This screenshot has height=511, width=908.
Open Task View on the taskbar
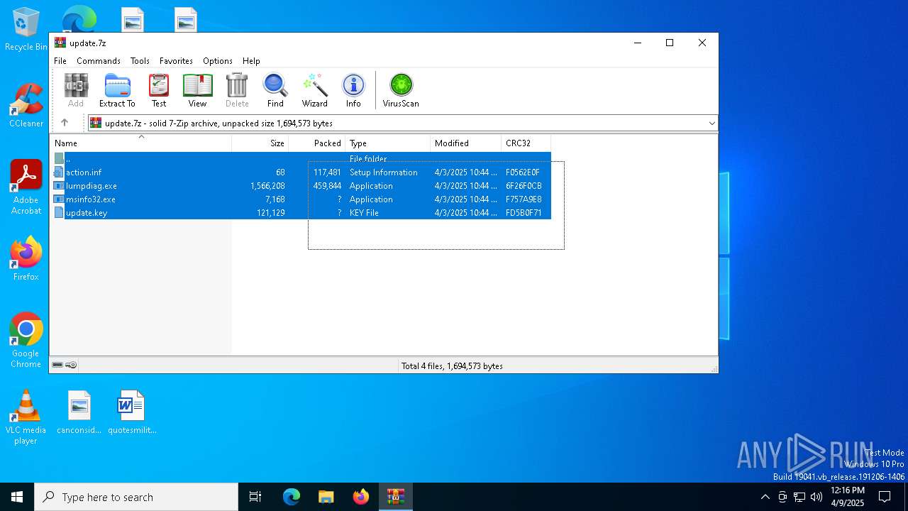(255, 497)
